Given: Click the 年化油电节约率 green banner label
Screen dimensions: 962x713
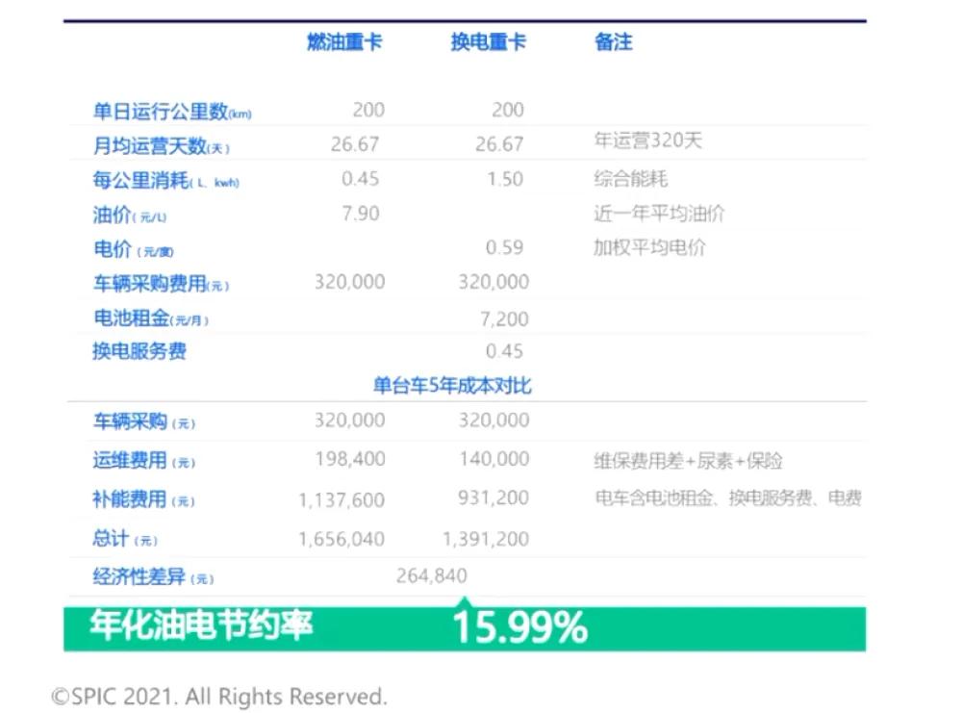Looking at the screenshot, I should [x=202, y=626].
